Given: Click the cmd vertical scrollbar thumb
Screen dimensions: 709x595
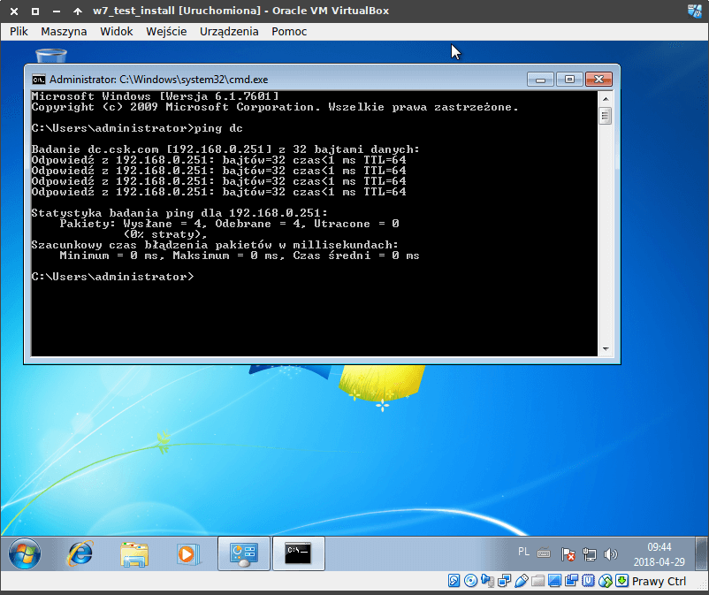Looking at the screenshot, I should [x=606, y=116].
